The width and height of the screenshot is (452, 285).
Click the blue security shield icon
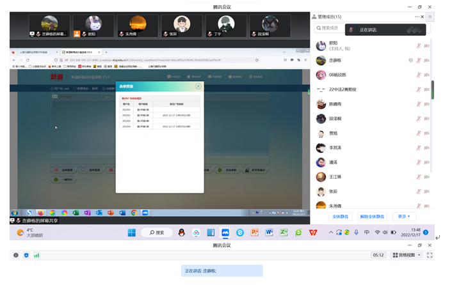(26, 255)
